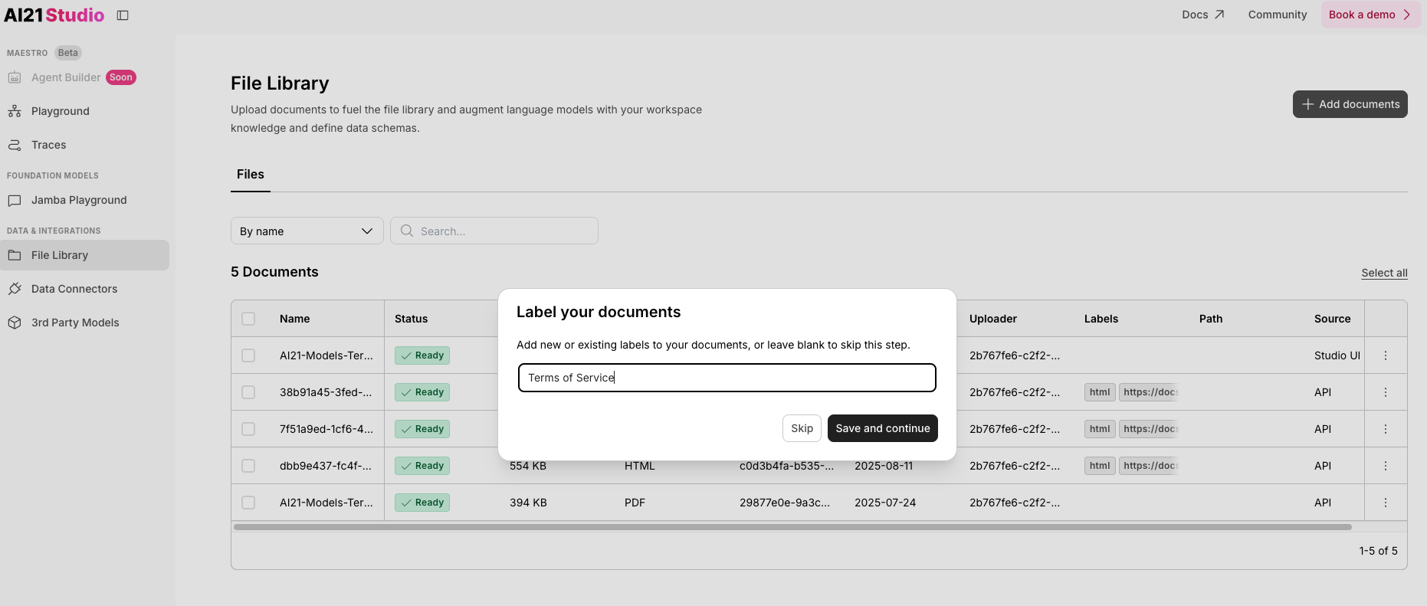Screen dimensions: 1427x606
Task: Open the Community link
Action: point(1278,15)
